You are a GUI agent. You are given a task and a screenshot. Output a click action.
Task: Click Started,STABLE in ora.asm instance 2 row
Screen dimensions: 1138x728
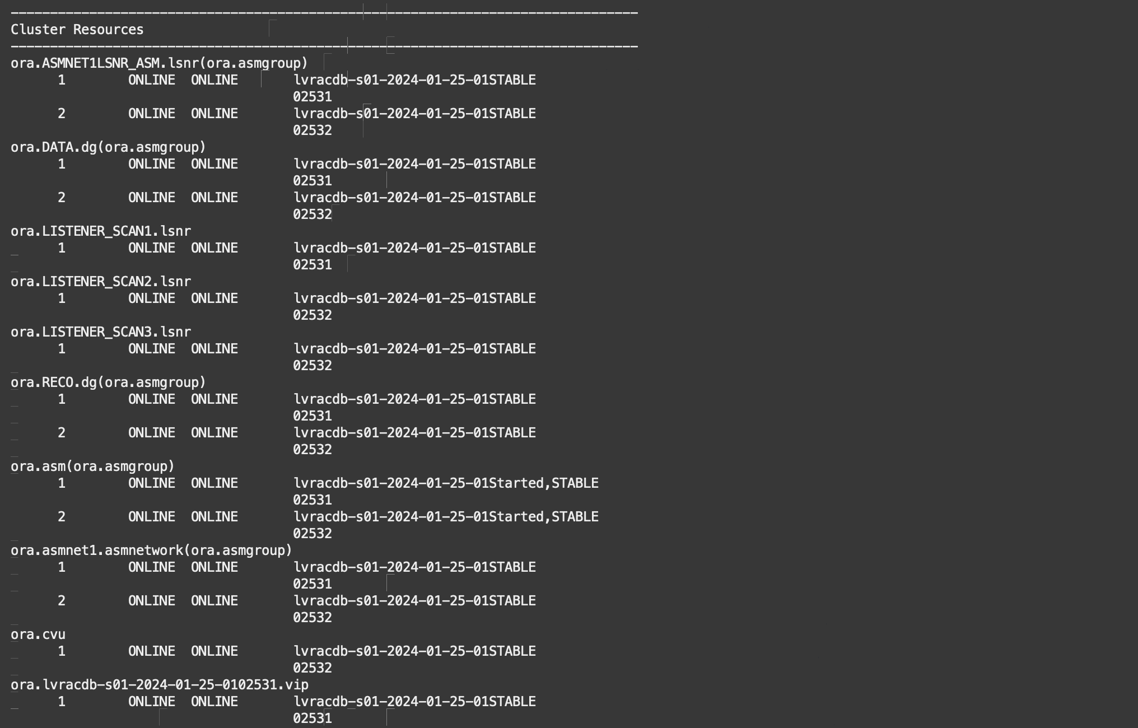[x=544, y=517]
